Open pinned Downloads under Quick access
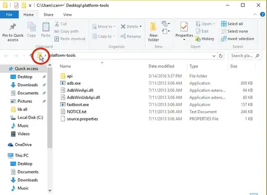The width and height of the screenshot is (267, 195). point(27,85)
